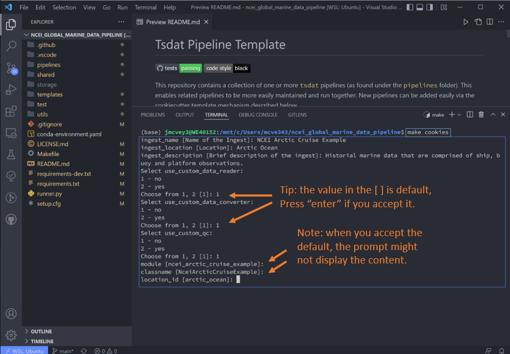Toggle the secondary side bar layout button

(429, 7)
